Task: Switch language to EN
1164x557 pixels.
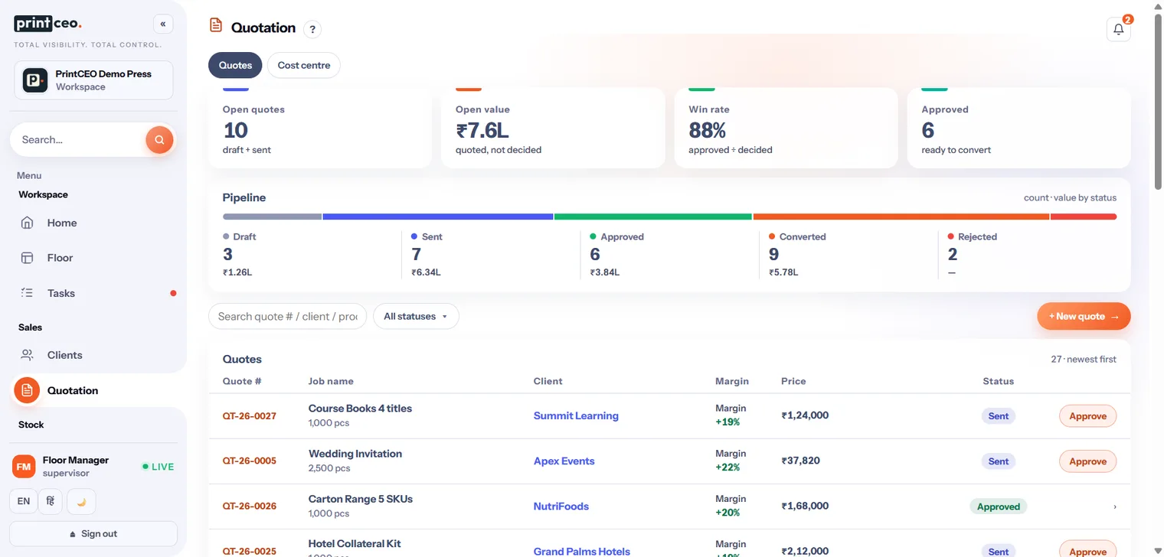Action: point(24,501)
